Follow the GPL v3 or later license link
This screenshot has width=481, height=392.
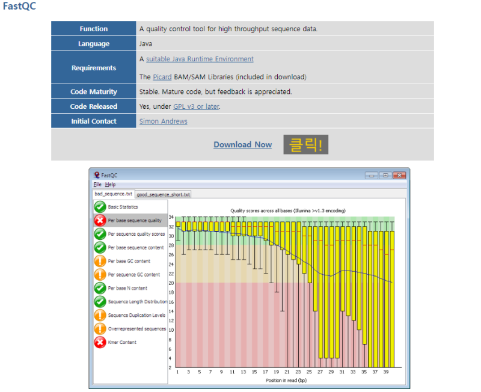195,106
